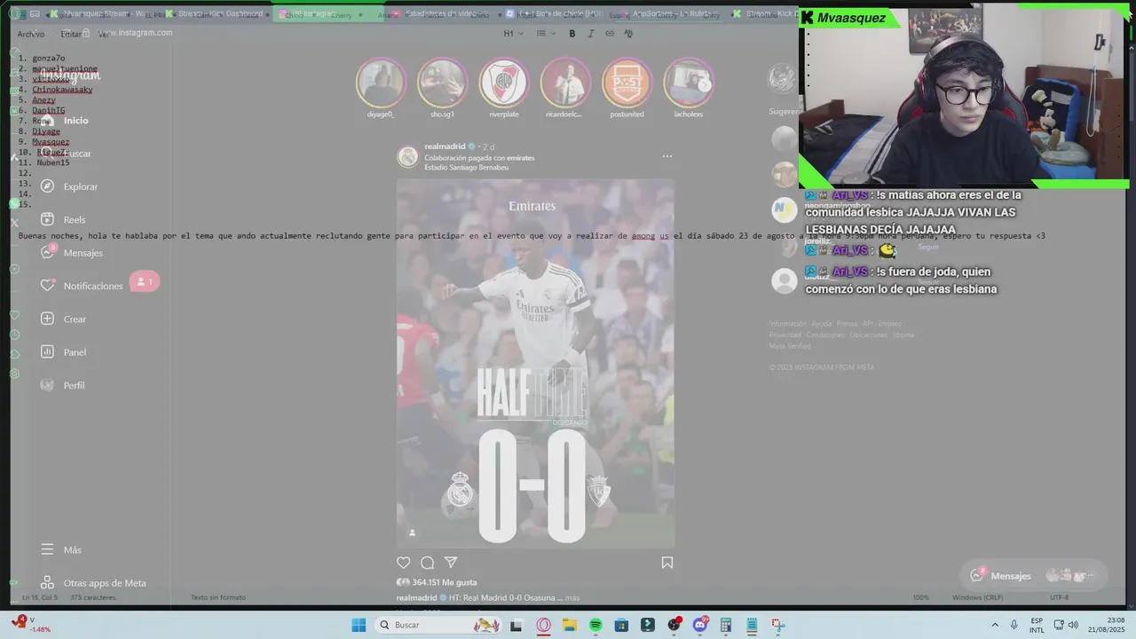1136x639 pixels.
Task: Click Windows (CRLF) in Notepad status bar
Action: click(x=978, y=598)
